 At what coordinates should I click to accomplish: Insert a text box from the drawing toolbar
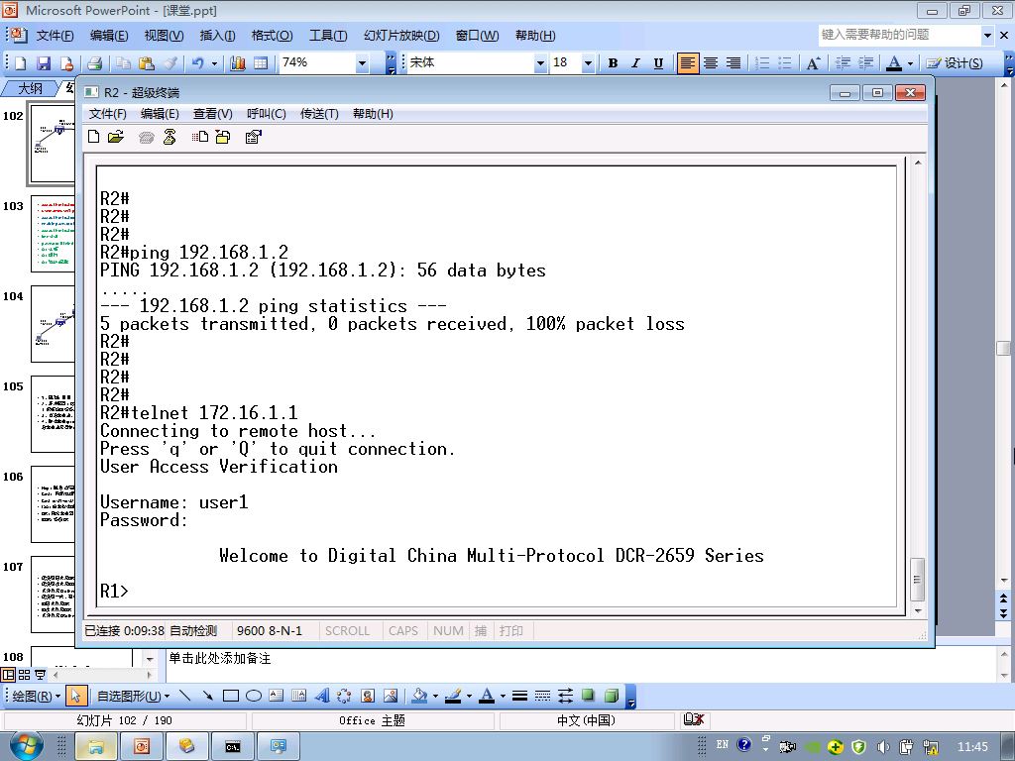click(x=277, y=696)
